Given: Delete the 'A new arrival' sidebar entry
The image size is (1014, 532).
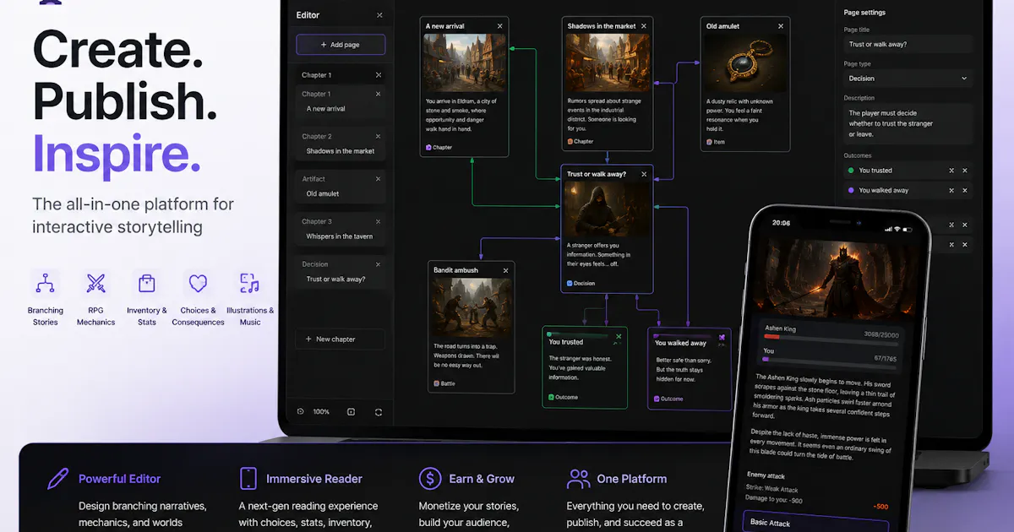Looking at the screenshot, I should tap(378, 95).
